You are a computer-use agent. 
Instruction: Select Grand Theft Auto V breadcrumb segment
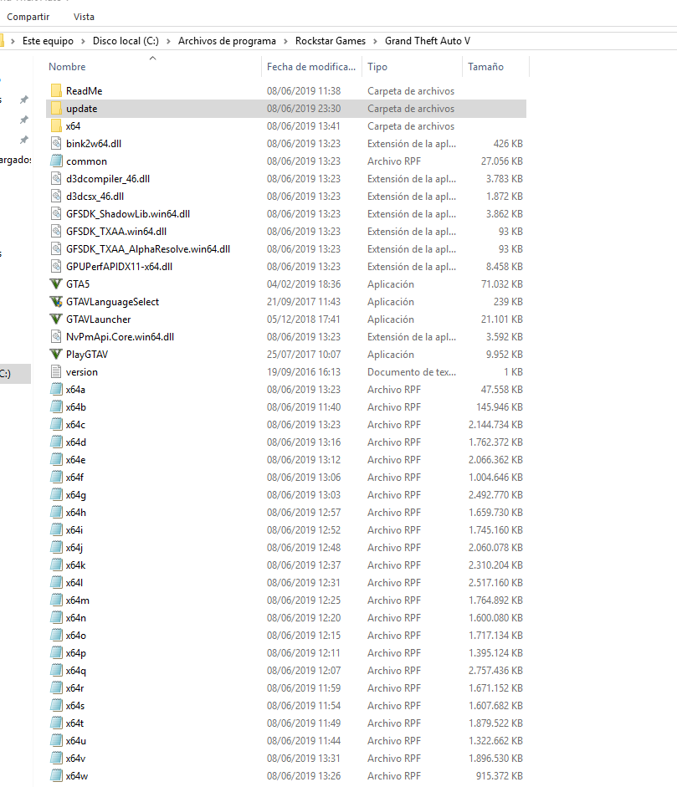point(428,41)
